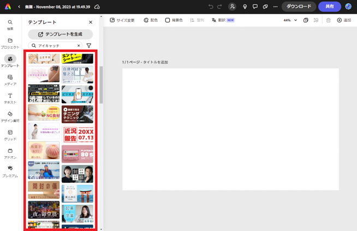This screenshot has width=357, height=231.
Task: Click the Share (共有) button
Action: 329,7
